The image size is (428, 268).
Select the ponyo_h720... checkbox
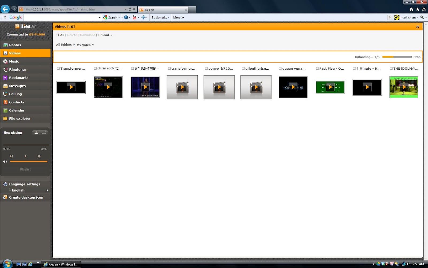pos(206,69)
